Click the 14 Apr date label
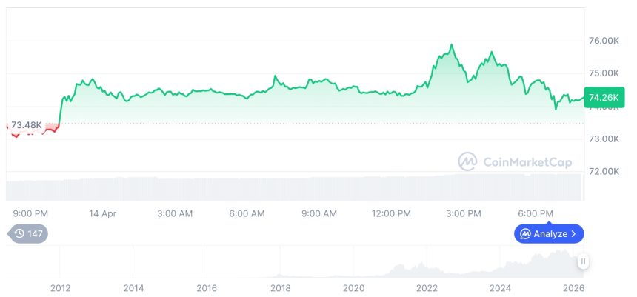Image resolution: width=637 pixels, height=297 pixels. [103, 213]
